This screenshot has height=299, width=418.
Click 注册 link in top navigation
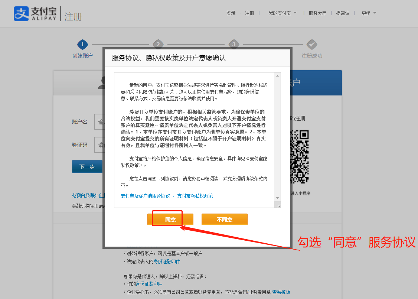tap(249, 13)
